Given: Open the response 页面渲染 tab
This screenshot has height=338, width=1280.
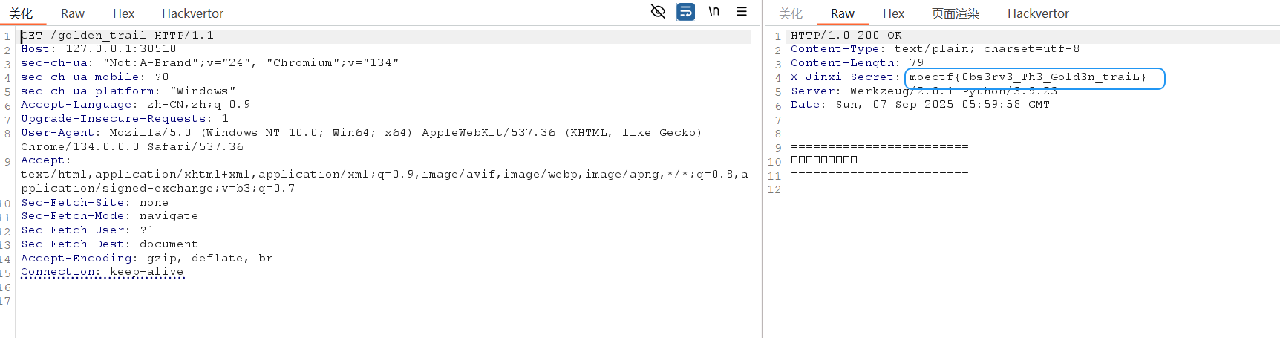Looking at the screenshot, I should click(956, 13).
